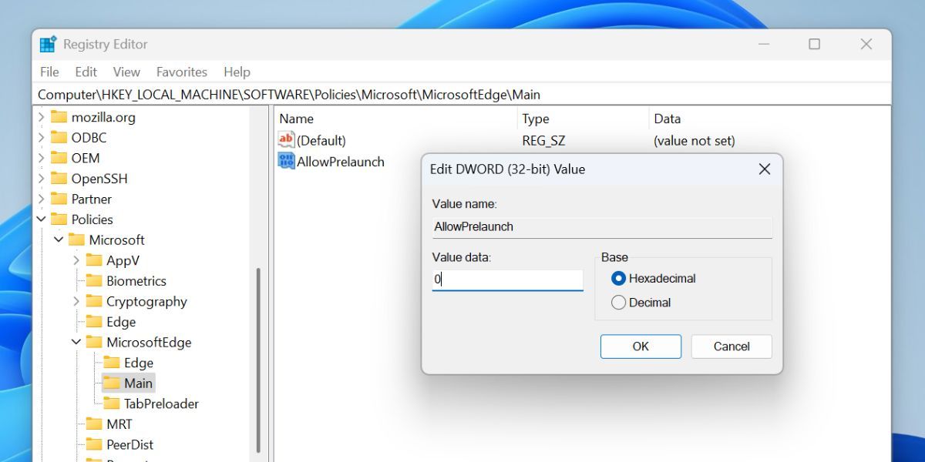Click OK to confirm the value change
925x462 pixels.
point(641,346)
